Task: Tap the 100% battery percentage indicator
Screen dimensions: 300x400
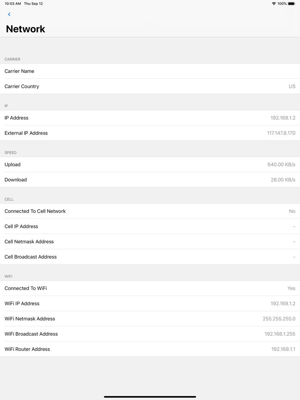Action: (283, 3)
